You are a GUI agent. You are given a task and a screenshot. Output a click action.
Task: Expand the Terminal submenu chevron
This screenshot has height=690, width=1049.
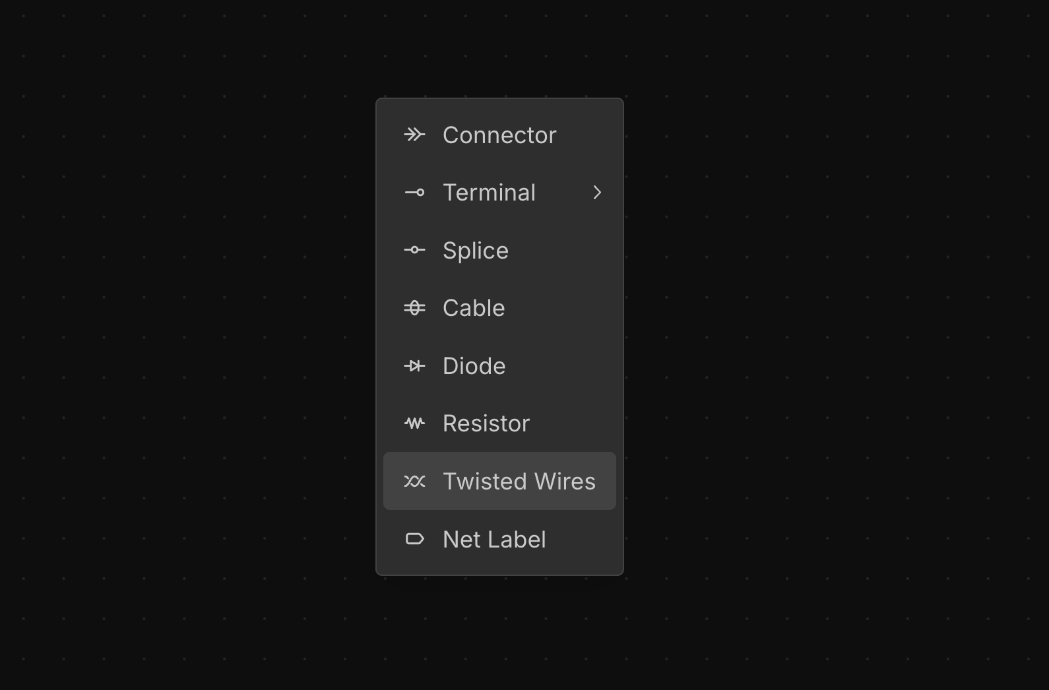click(x=597, y=193)
